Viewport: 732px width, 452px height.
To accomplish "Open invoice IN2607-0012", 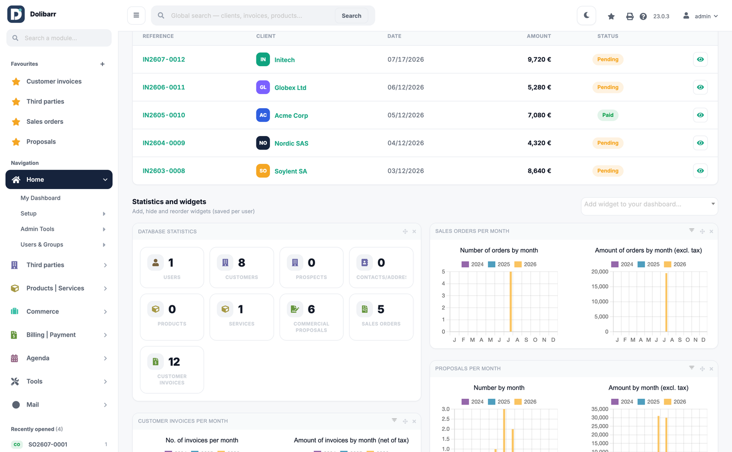I will tap(164, 60).
